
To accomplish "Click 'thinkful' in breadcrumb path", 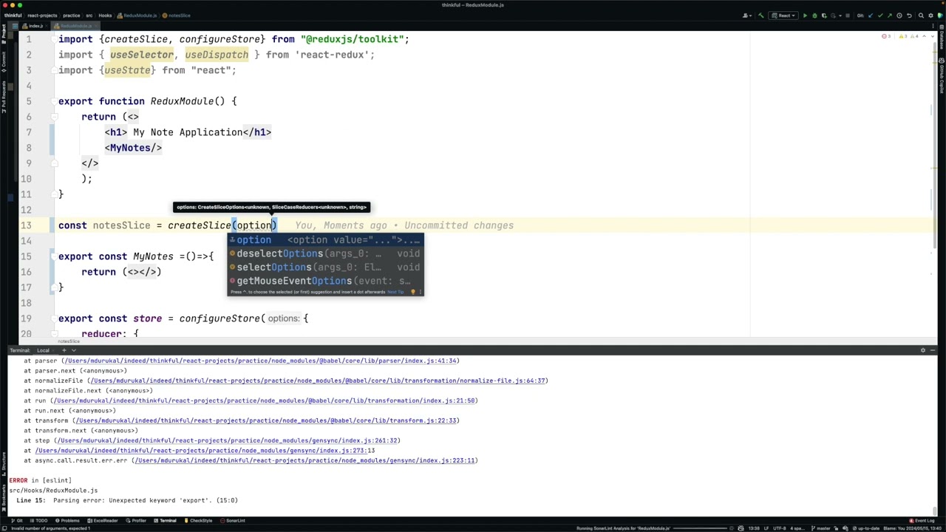I will (x=13, y=16).
